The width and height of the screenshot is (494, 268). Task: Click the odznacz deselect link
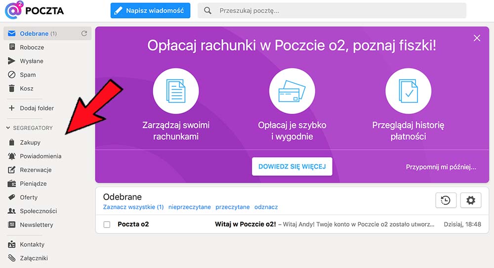pos(266,207)
